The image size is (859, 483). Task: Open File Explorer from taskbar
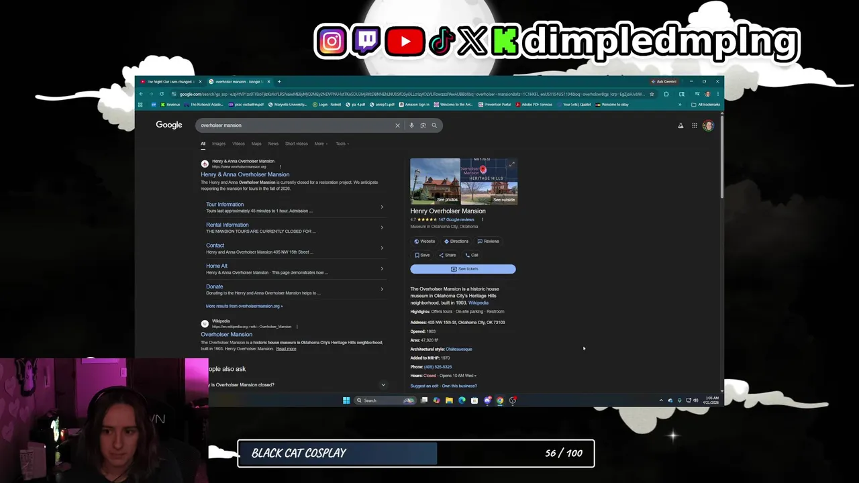click(449, 400)
